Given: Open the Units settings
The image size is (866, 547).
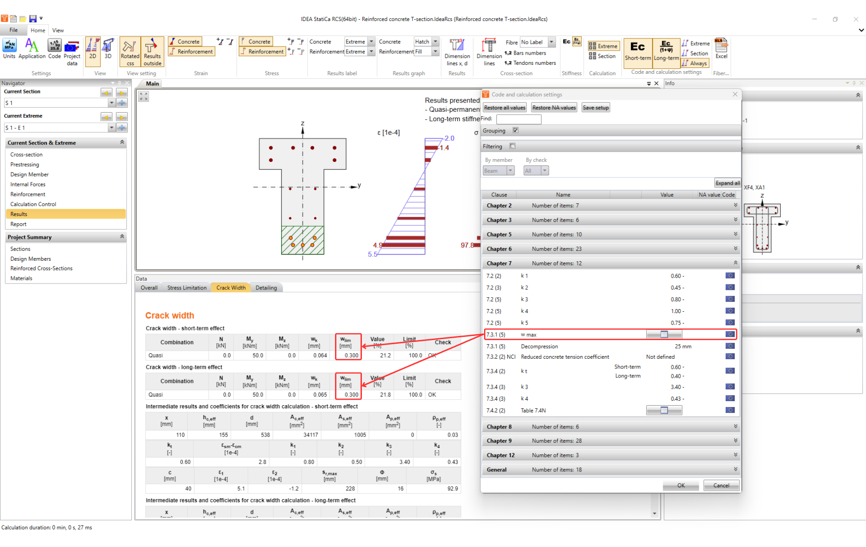Looking at the screenshot, I should [9, 49].
